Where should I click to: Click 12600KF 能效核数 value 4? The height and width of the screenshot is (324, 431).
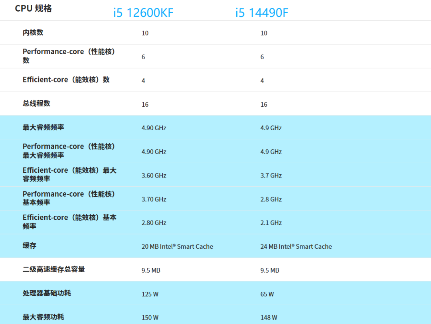(143, 80)
